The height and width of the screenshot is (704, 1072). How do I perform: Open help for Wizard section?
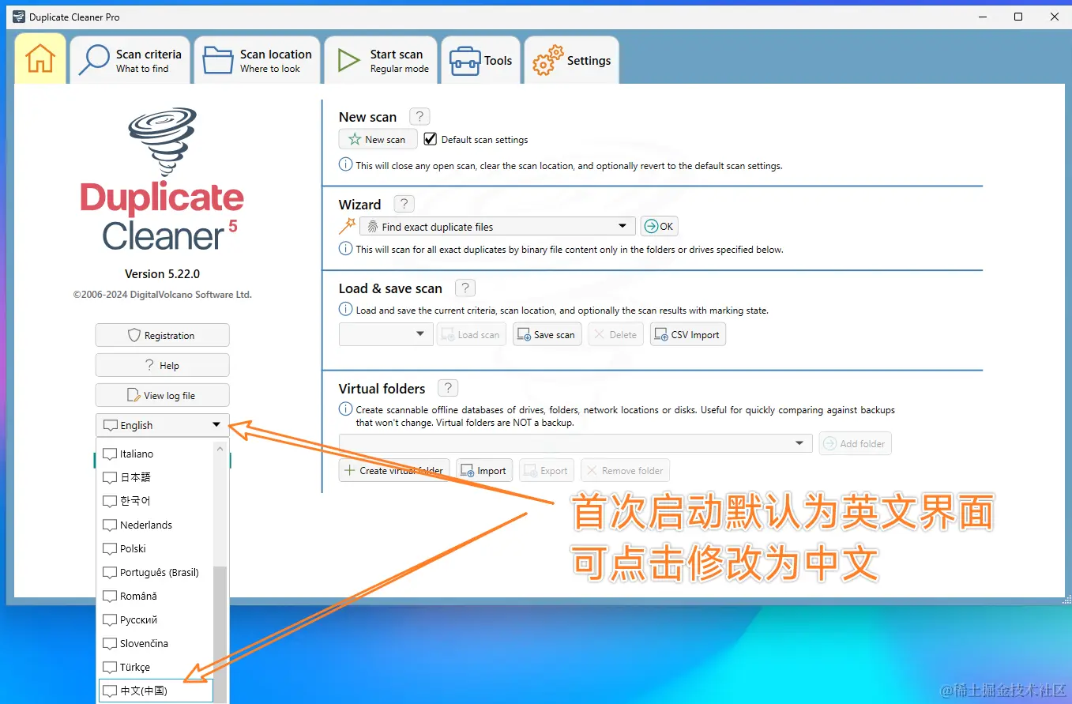click(x=404, y=204)
